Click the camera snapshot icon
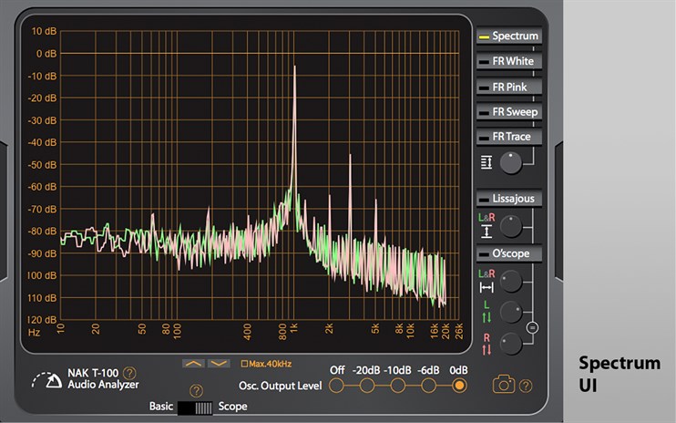Viewport: 676px width, 423px height. coord(503,385)
